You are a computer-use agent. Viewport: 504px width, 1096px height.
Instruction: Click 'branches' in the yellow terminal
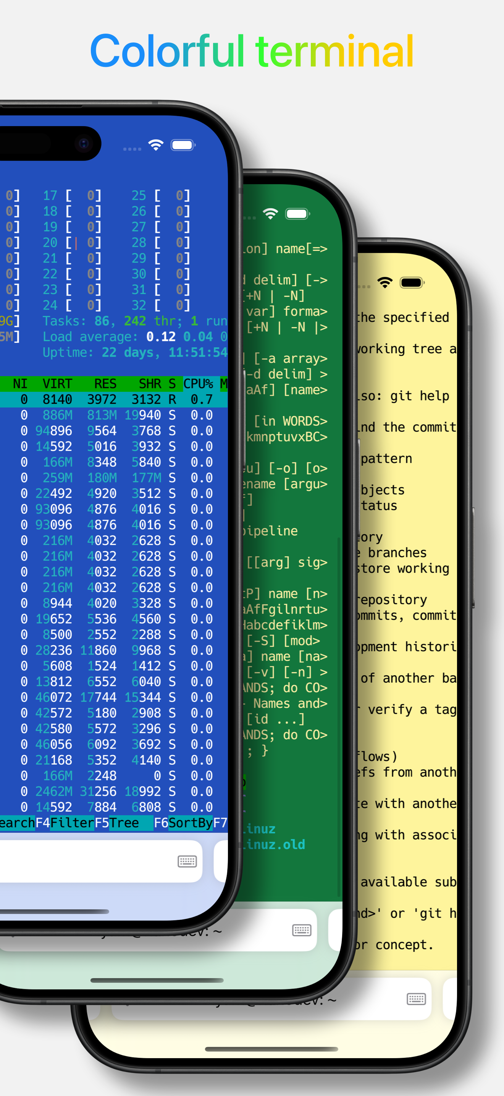tap(397, 553)
